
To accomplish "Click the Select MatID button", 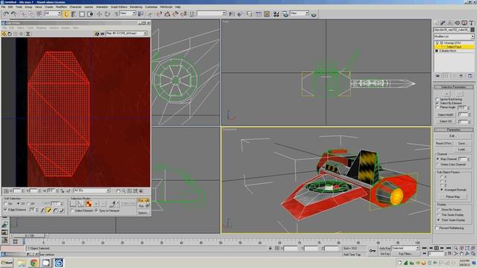I will click(446, 115).
